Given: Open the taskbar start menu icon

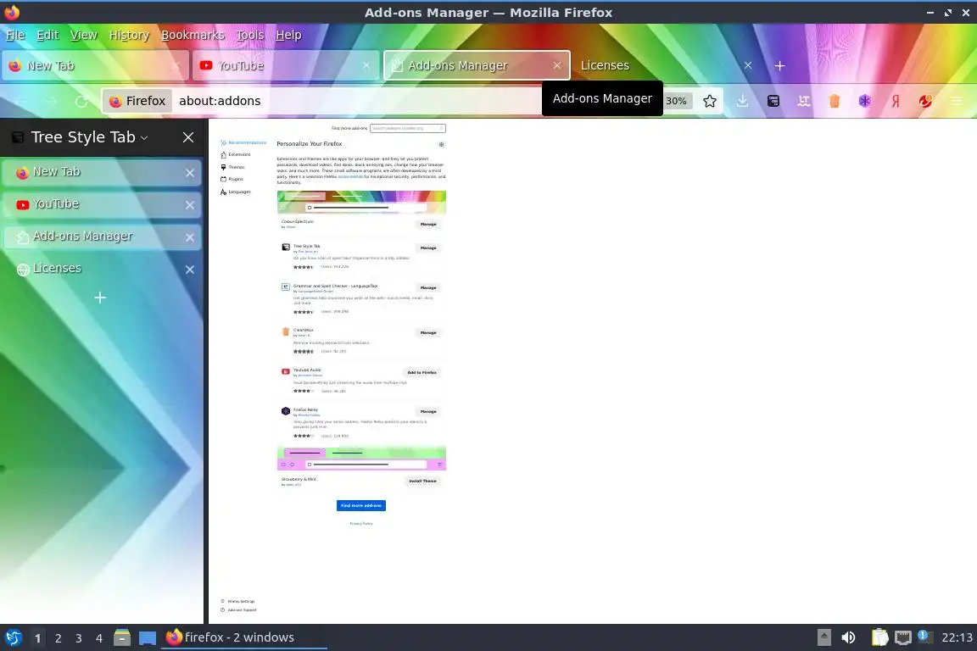Looking at the screenshot, I should click(13, 637).
